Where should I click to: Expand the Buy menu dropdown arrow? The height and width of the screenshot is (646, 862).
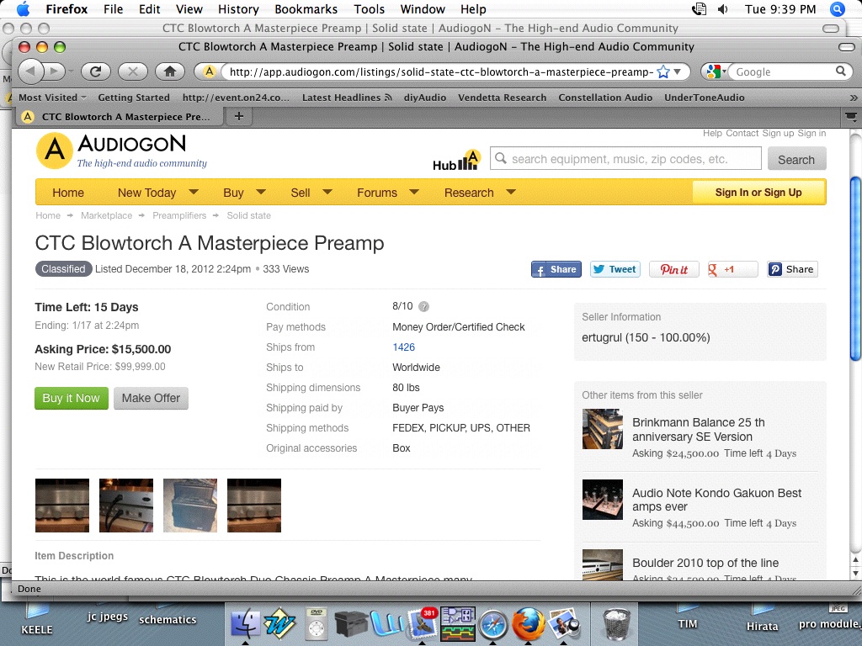point(261,193)
